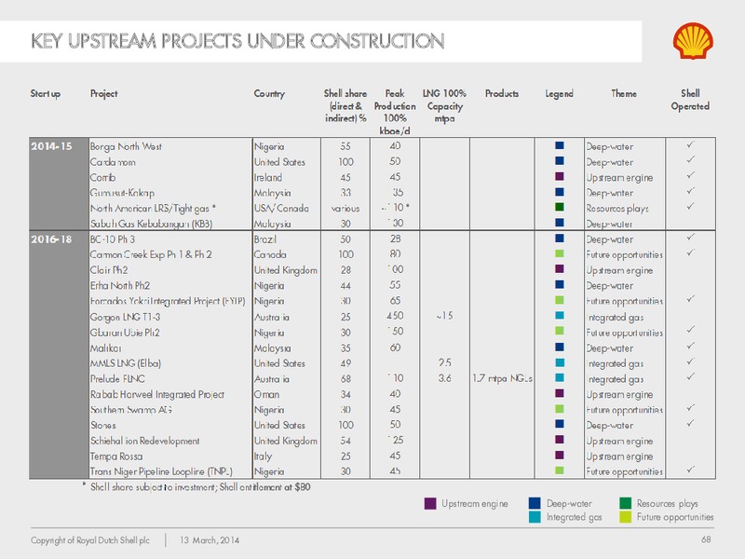Click the Shell Operated checkmark for Cardamom

click(691, 159)
